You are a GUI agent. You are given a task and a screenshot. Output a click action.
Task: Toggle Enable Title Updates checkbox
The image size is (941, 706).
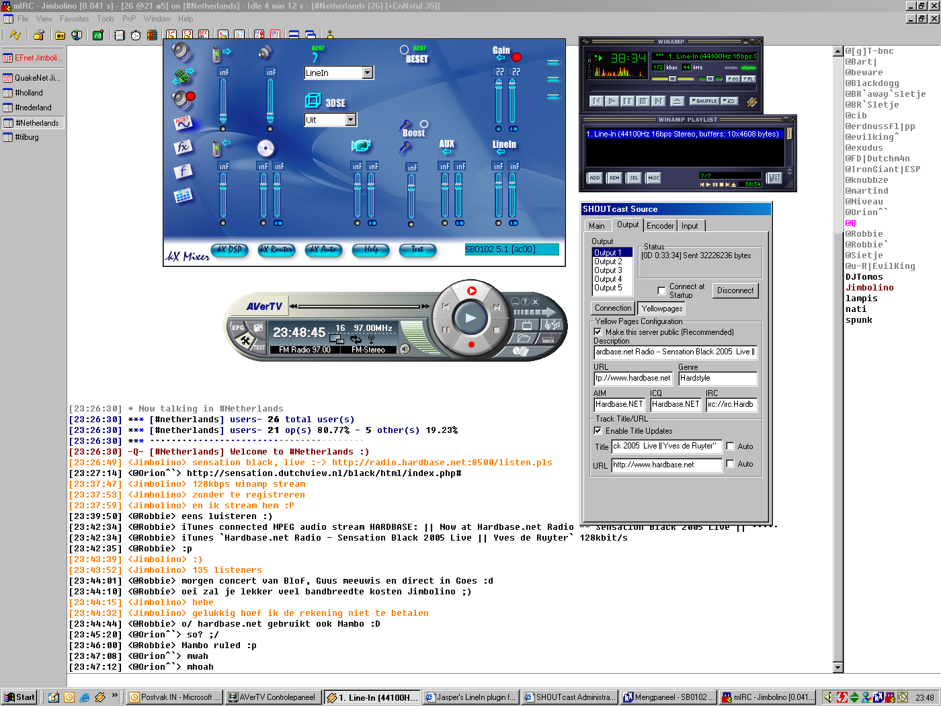[x=598, y=430]
